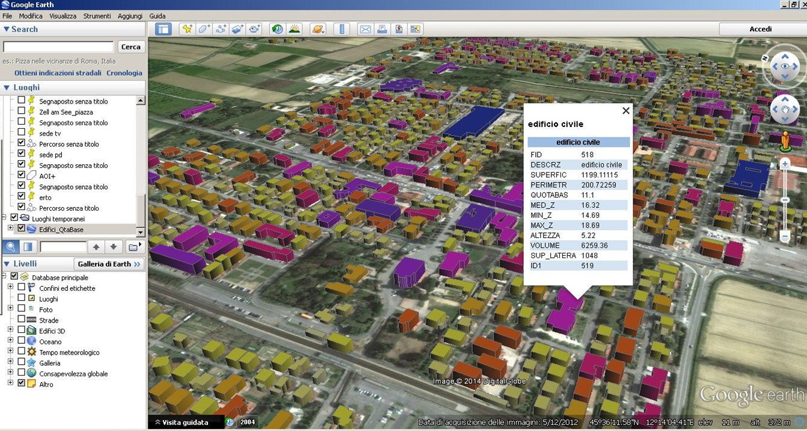
Task: Open the Guida menu
Action: [x=158, y=16]
